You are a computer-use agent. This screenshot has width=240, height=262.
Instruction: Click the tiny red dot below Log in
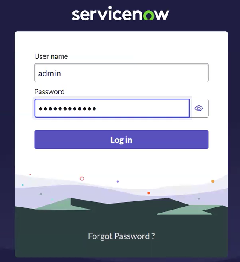click(x=30, y=175)
